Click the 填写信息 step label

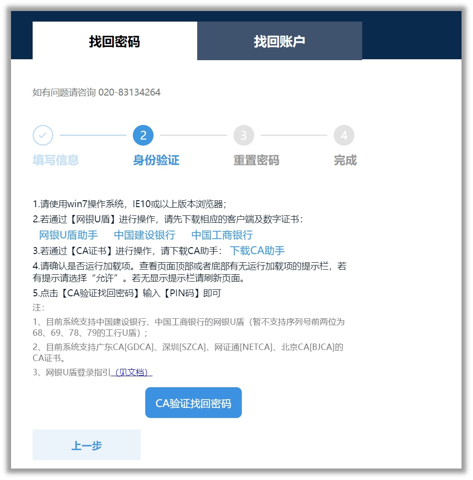(x=56, y=161)
